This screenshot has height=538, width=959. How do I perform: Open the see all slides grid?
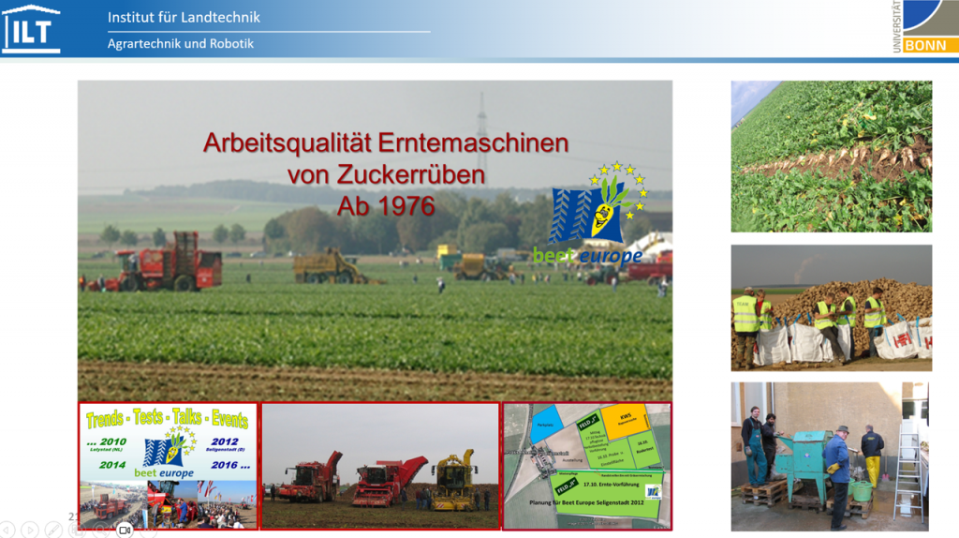click(77, 531)
